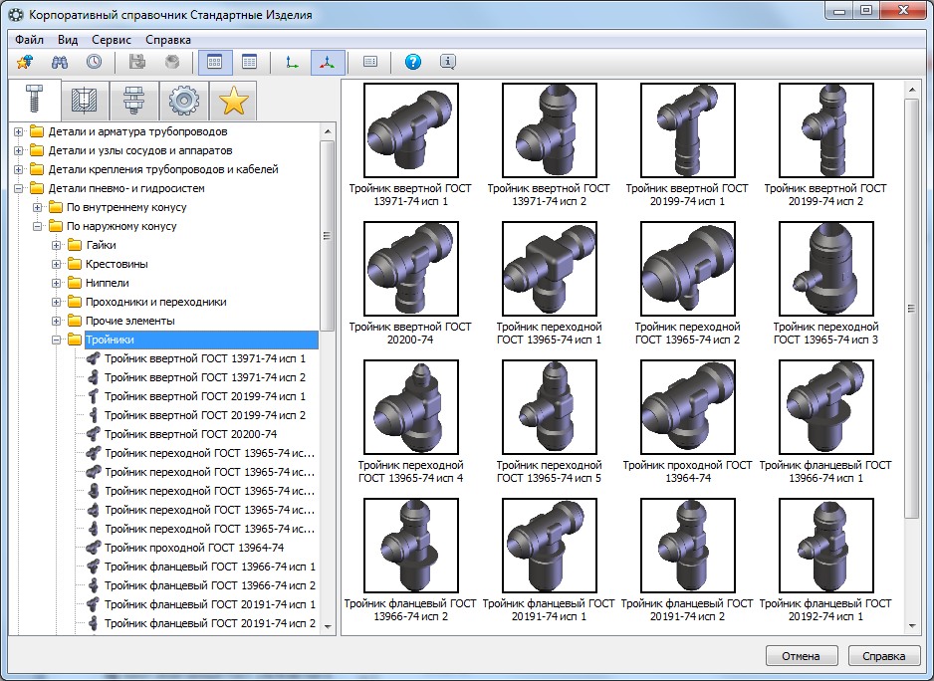Click the binoculars search icon in toolbar
This screenshot has width=934, height=681.
pyautogui.click(x=59, y=62)
